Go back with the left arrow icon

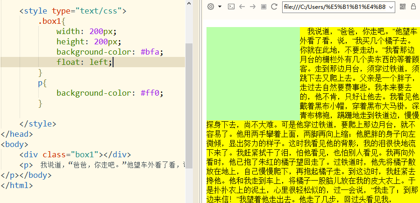coord(242,7)
